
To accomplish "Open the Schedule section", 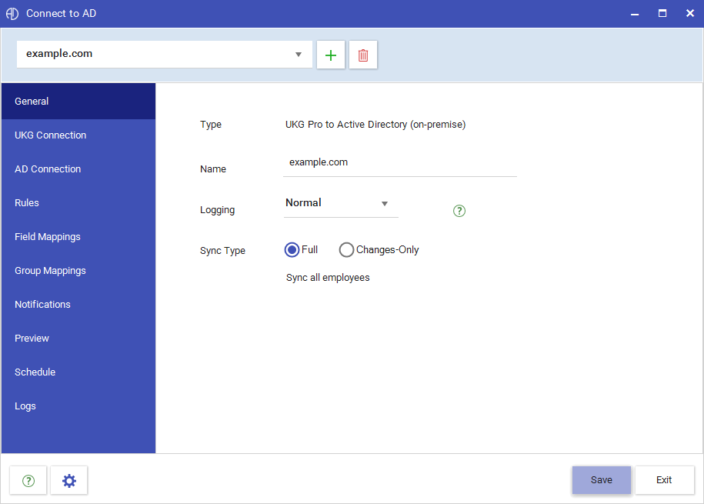I will click(x=78, y=372).
